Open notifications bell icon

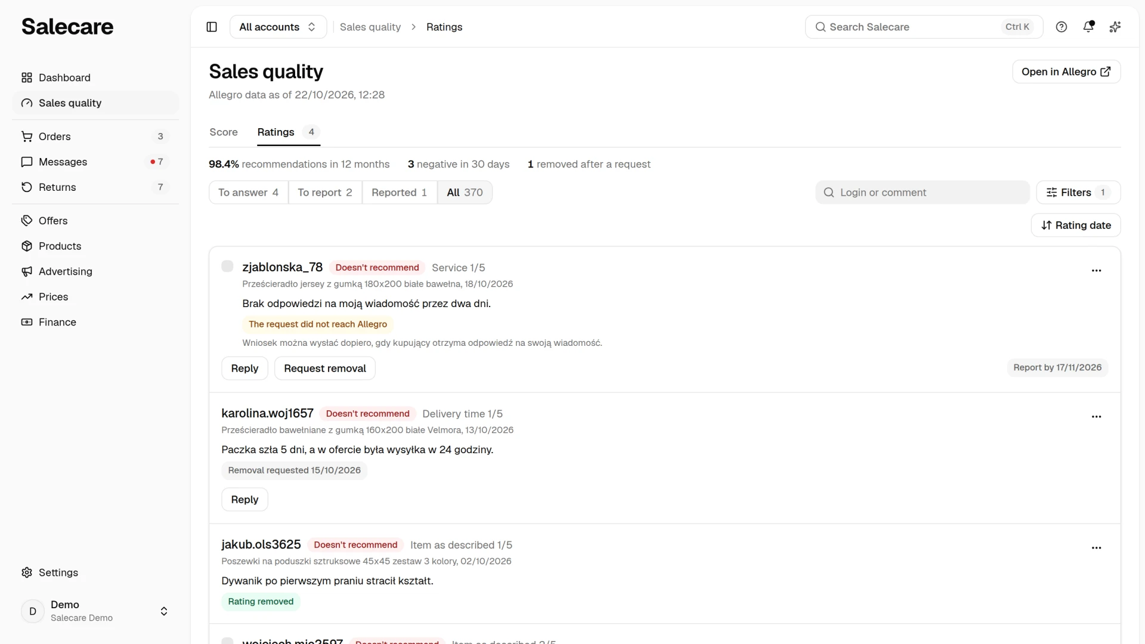click(1088, 27)
